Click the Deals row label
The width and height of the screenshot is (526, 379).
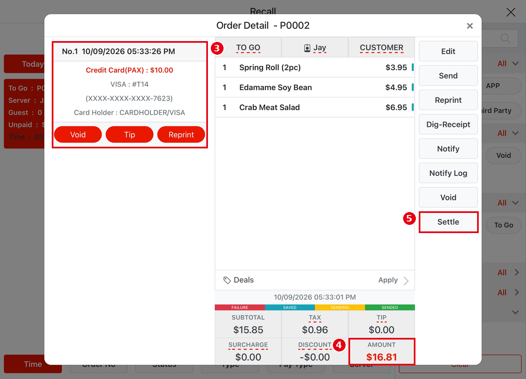244,280
